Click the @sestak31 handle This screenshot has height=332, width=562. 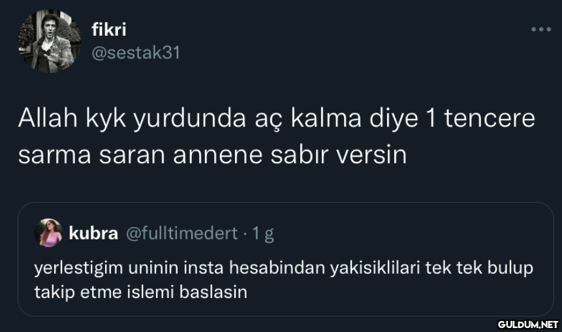coord(135,53)
